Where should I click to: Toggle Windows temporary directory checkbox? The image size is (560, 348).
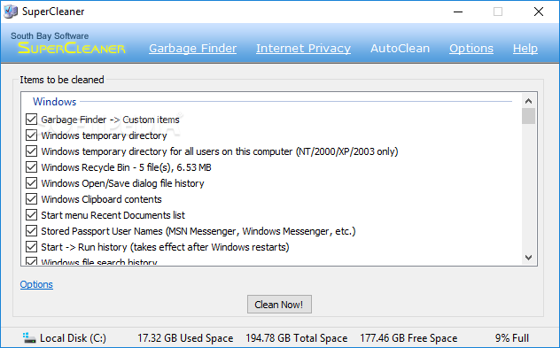(31, 135)
